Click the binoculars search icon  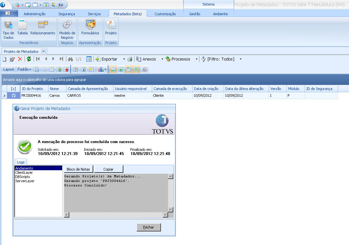(x=71, y=59)
